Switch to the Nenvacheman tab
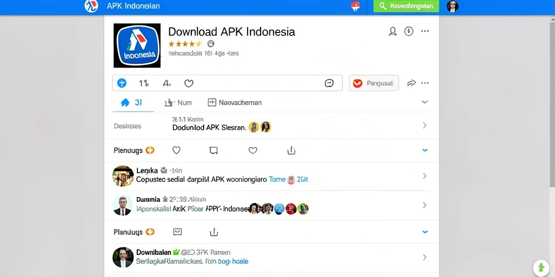Viewport: 555px width, 277px height. [x=235, y=103]
